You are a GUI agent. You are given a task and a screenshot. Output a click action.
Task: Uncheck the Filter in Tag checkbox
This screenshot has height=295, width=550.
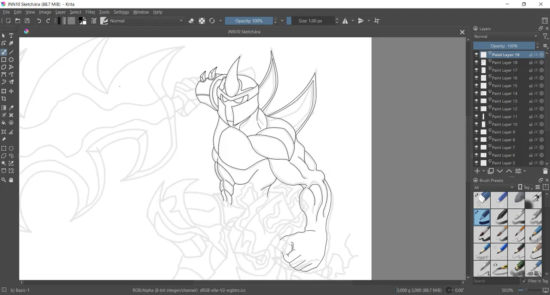[524, 281]
